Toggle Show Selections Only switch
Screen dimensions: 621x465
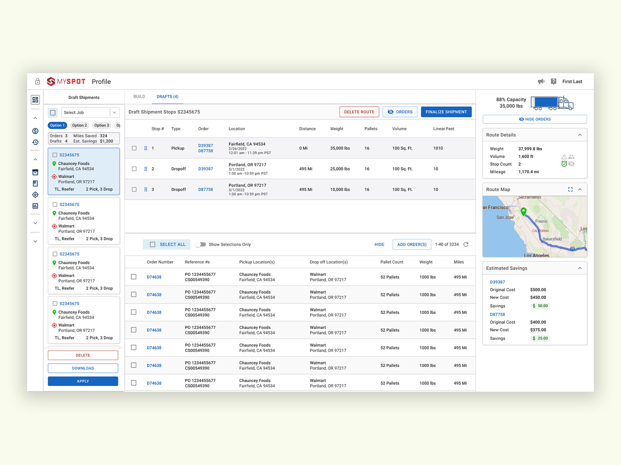[201, 245]
